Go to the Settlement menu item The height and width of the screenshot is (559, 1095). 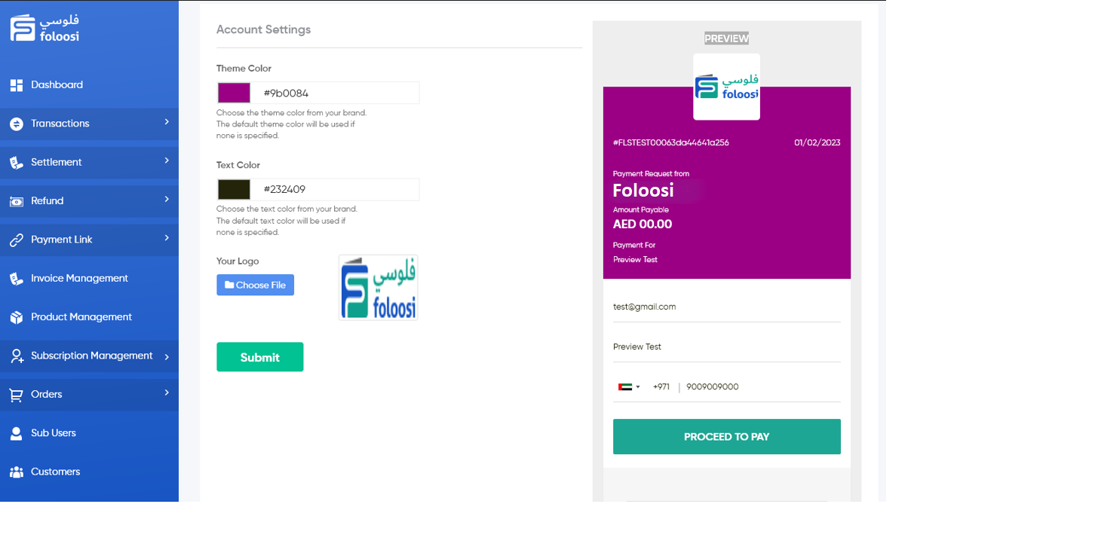(x=57, y=163)
